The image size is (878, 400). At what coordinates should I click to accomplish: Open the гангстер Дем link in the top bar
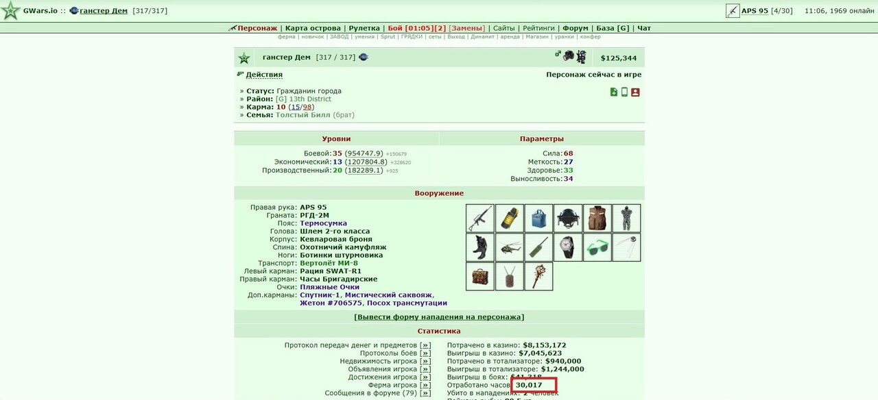click(104, 11)
